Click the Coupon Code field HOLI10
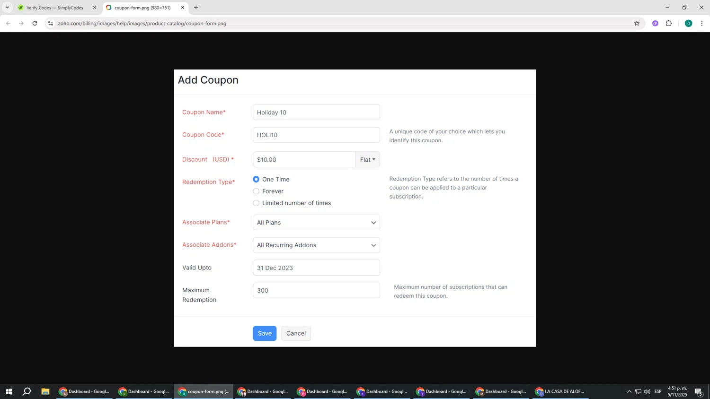Viewport: 710px width, 399px height. coord(316,135)
